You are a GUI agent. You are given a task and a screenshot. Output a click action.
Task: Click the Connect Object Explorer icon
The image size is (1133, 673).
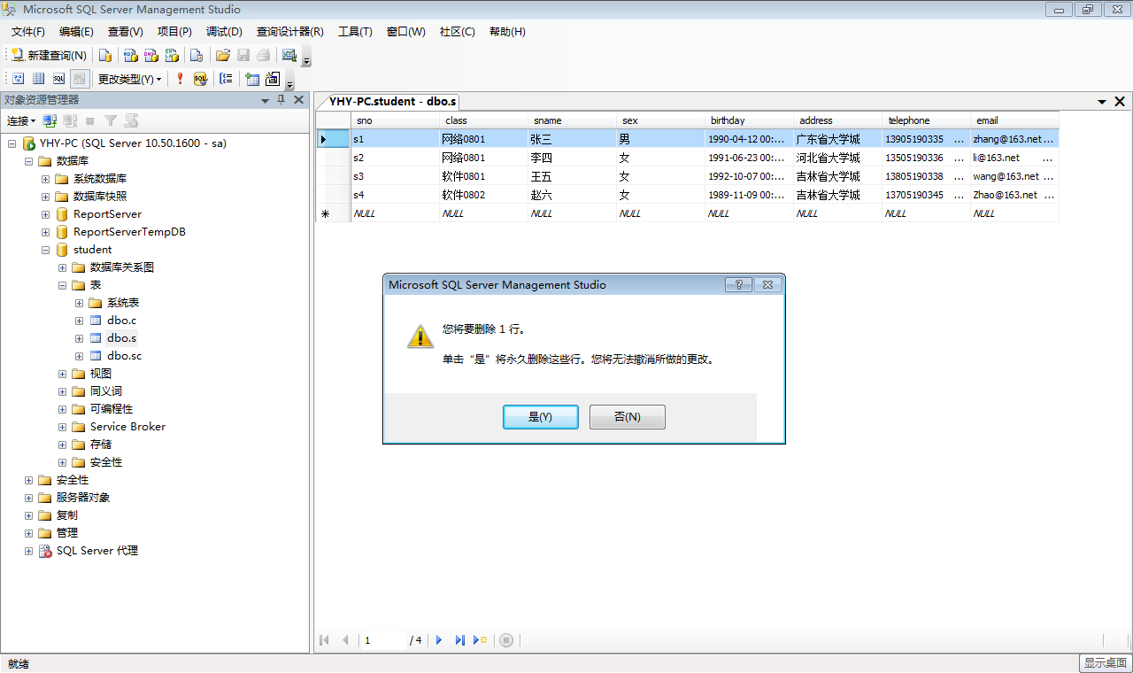[50, 120]
